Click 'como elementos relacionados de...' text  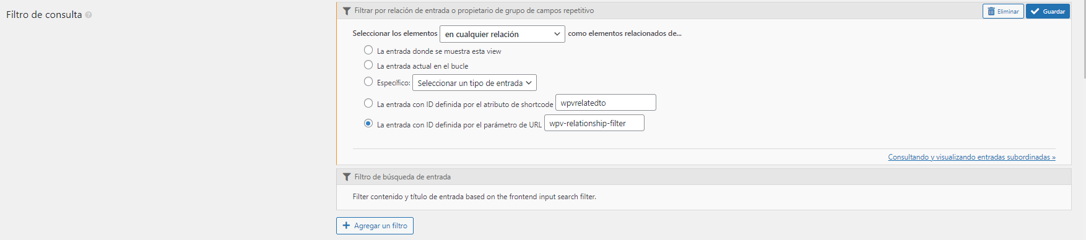(x=625, y=33)
